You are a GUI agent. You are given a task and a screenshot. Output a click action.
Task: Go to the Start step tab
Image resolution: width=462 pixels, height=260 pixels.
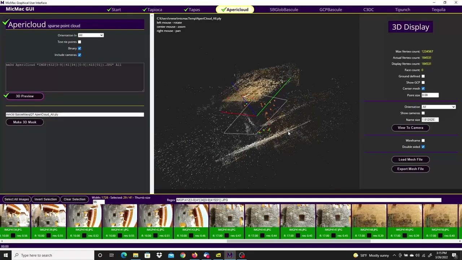pyautogui.click(x=114, y=10)
